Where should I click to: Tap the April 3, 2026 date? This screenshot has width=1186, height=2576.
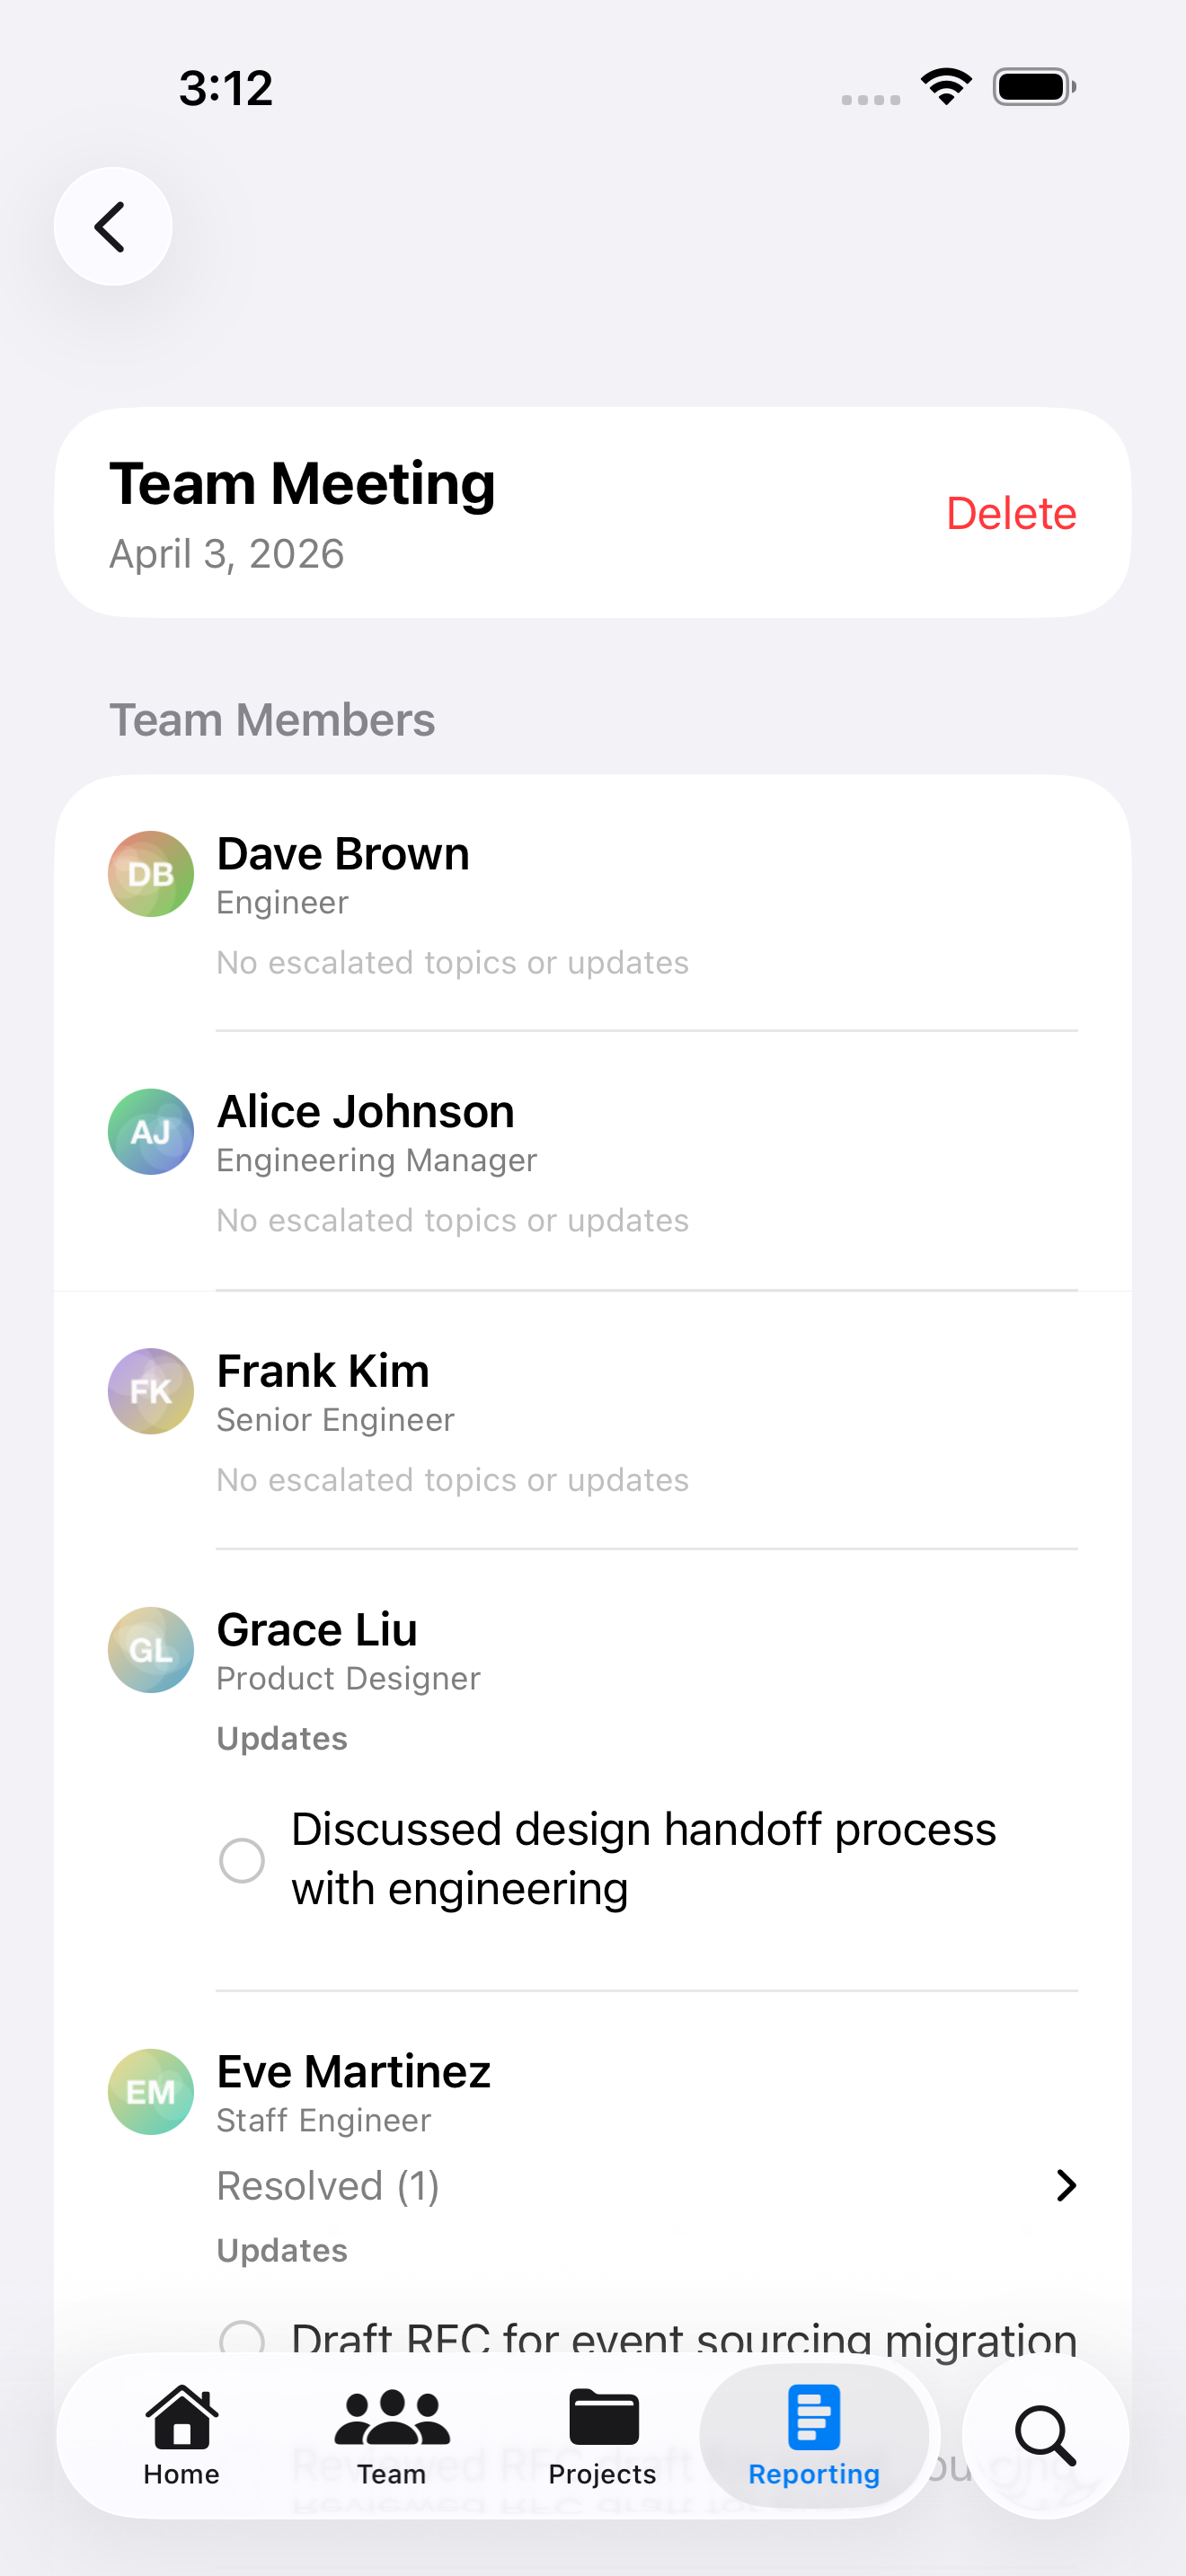pos(227,554)
